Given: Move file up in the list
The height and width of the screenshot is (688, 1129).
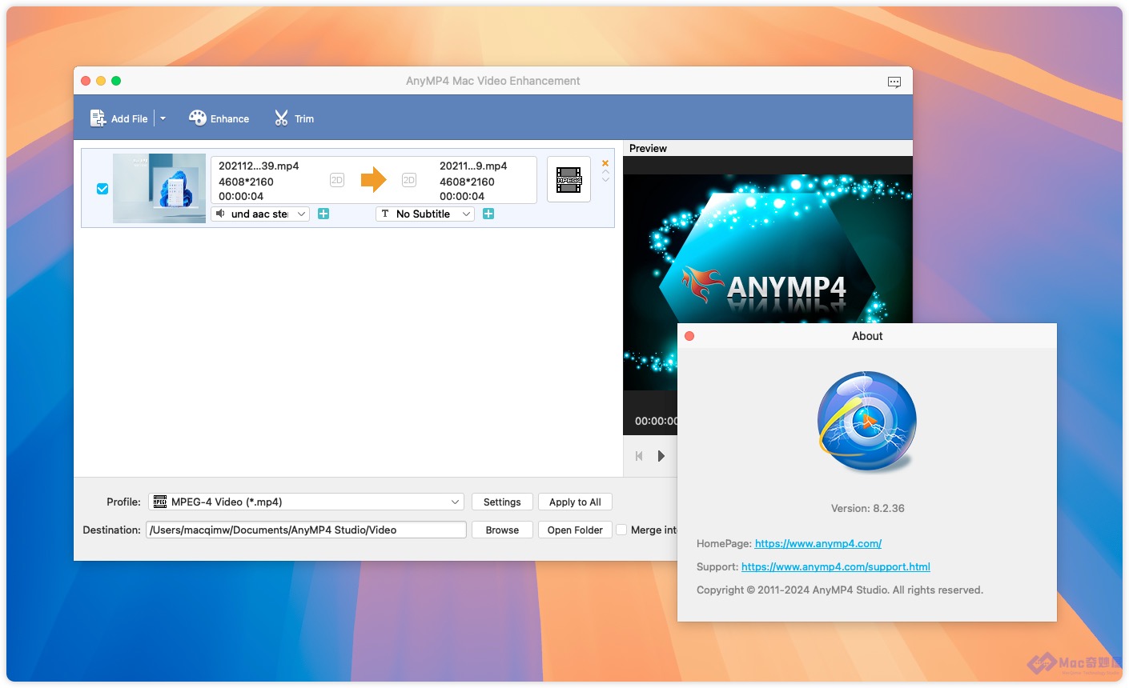Looking at the screenshot, I should tap(605, 172).
